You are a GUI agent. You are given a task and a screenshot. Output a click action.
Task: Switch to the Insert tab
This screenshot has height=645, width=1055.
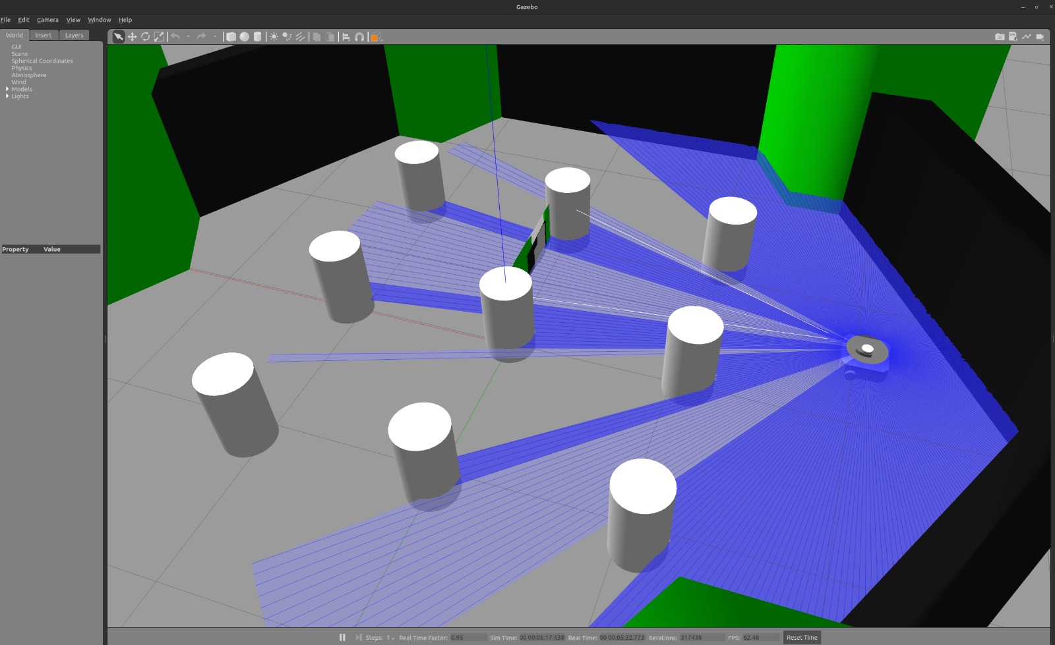[x=44, y=35]
